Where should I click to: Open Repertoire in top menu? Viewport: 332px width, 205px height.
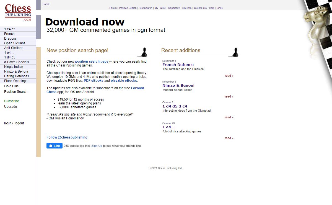174,8
